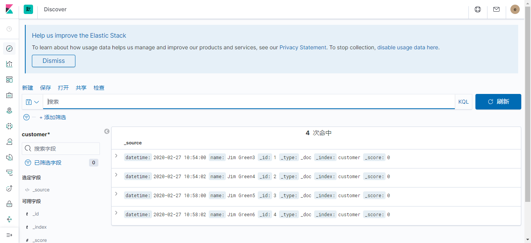Image resolution: width=531 pixels, height=243 pixels.
Task: Expand the row for Jim Green3
Action: (116, 156)
